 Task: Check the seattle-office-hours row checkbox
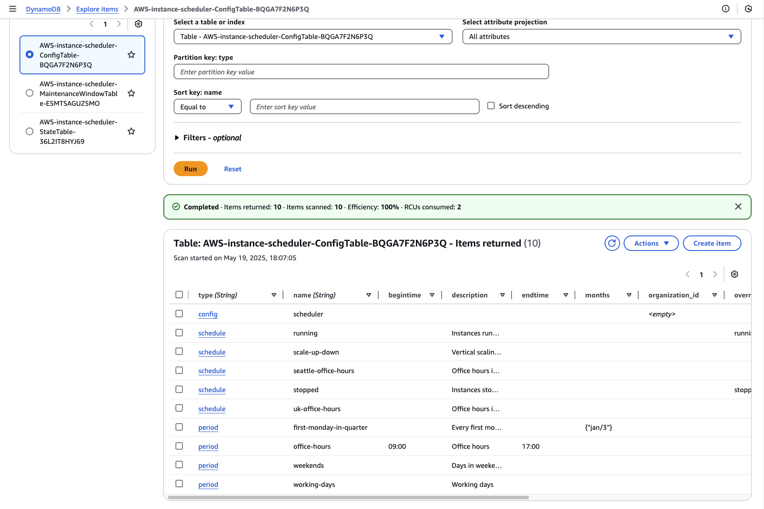click(179, 370)
